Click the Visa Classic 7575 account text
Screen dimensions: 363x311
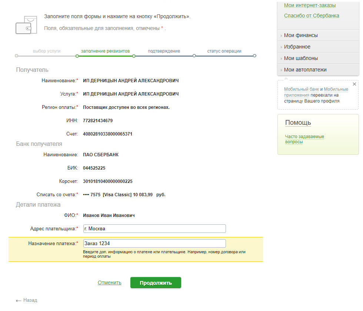click(124, 195)
